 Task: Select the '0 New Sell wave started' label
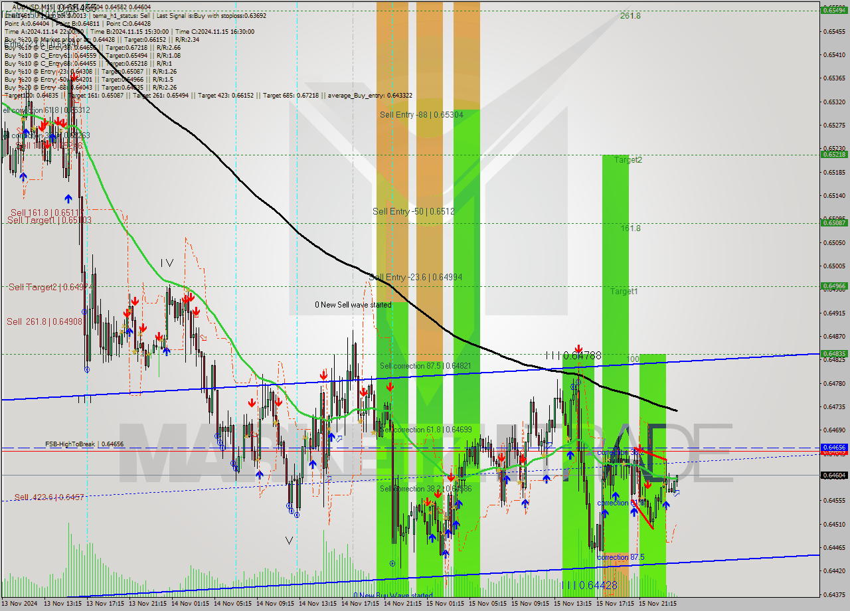[353, 305]
